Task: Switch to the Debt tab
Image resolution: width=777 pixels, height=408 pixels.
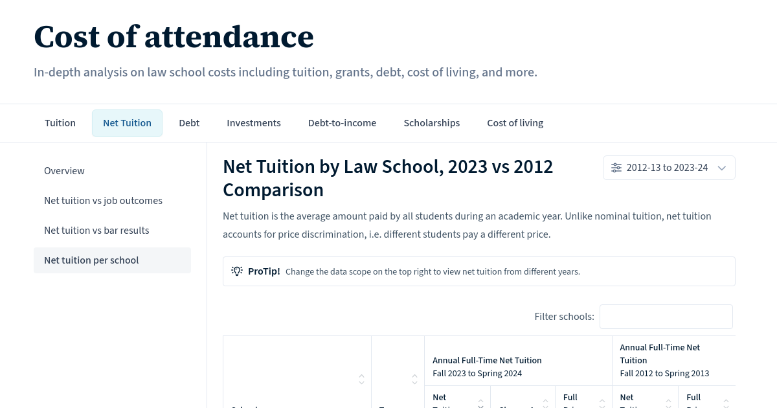Action: [189, 122]
